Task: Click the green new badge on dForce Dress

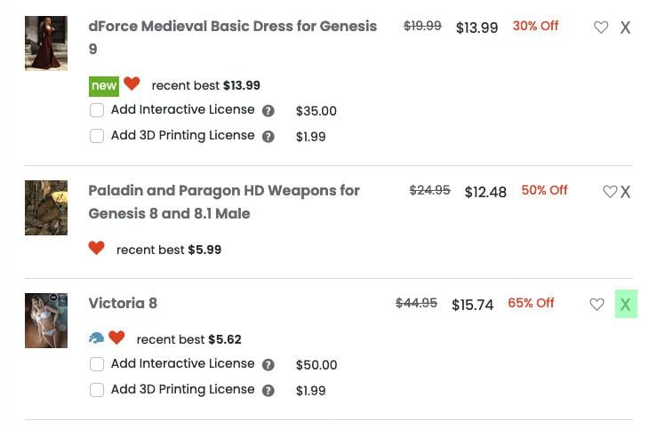Action: pyautogui.click(x=104, y=86)
